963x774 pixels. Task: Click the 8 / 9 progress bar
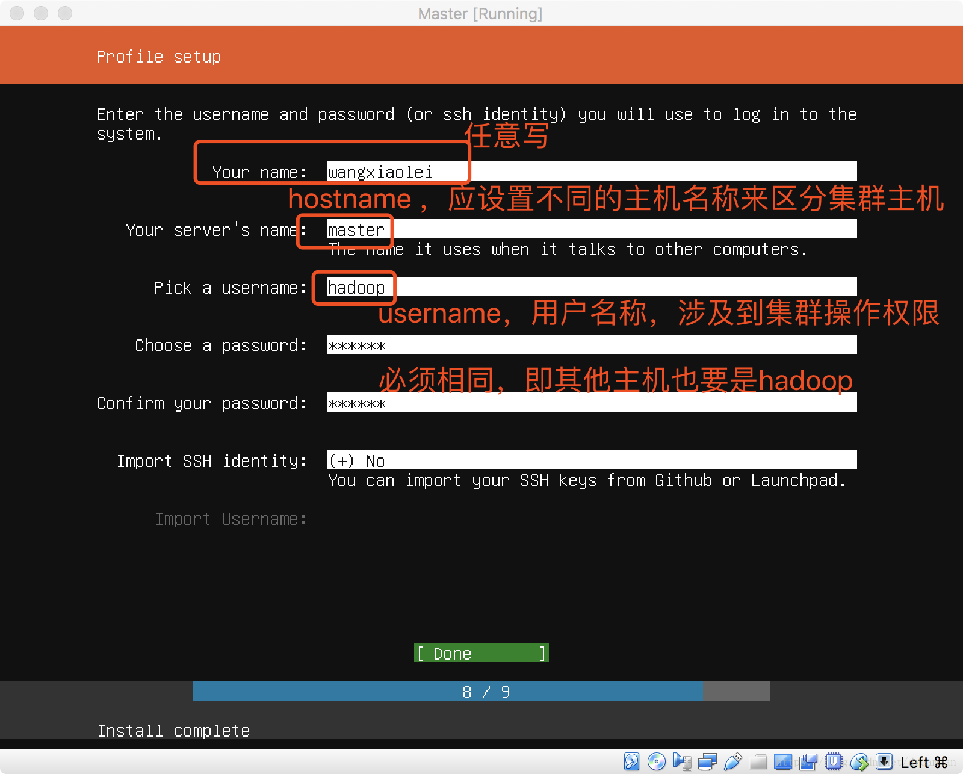coord(482,691)
